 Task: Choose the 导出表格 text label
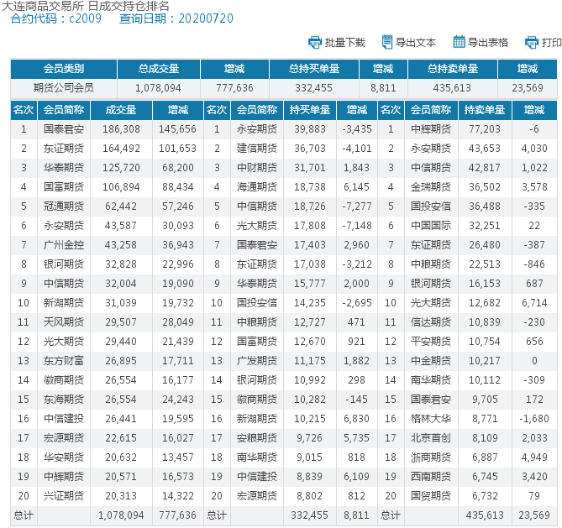(x=487, y=43)
